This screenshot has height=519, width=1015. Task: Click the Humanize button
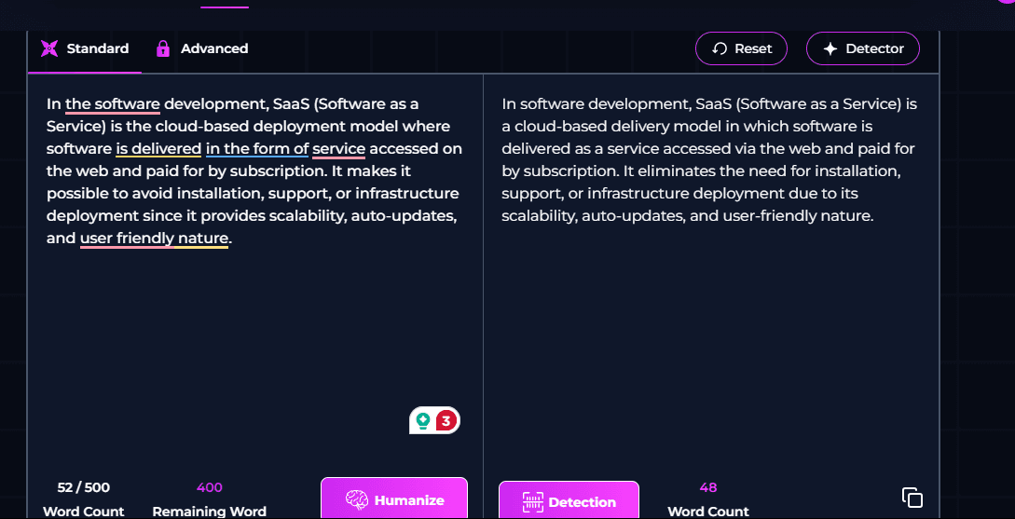[x=394, y=499]
